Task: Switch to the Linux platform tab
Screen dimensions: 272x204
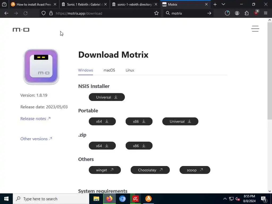Action: click(130, 70)
